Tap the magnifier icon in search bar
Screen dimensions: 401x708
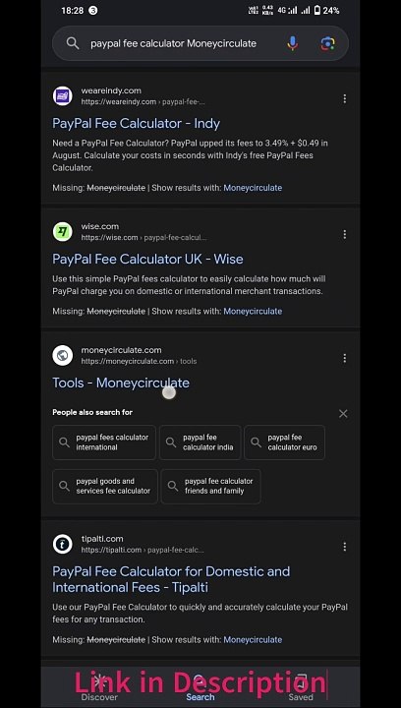click(72, 43)
